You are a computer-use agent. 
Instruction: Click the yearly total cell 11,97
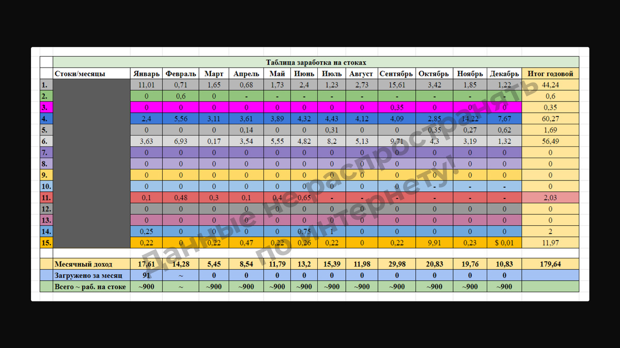pos(550,243)
